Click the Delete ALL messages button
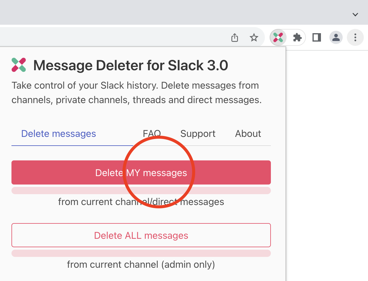Screen dimensions: 368x281 (x=141, y=235)
